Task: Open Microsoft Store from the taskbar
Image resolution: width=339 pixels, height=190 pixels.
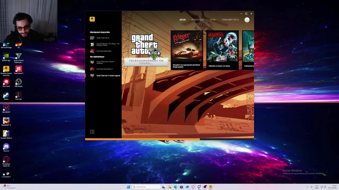Action: (181, 187)
